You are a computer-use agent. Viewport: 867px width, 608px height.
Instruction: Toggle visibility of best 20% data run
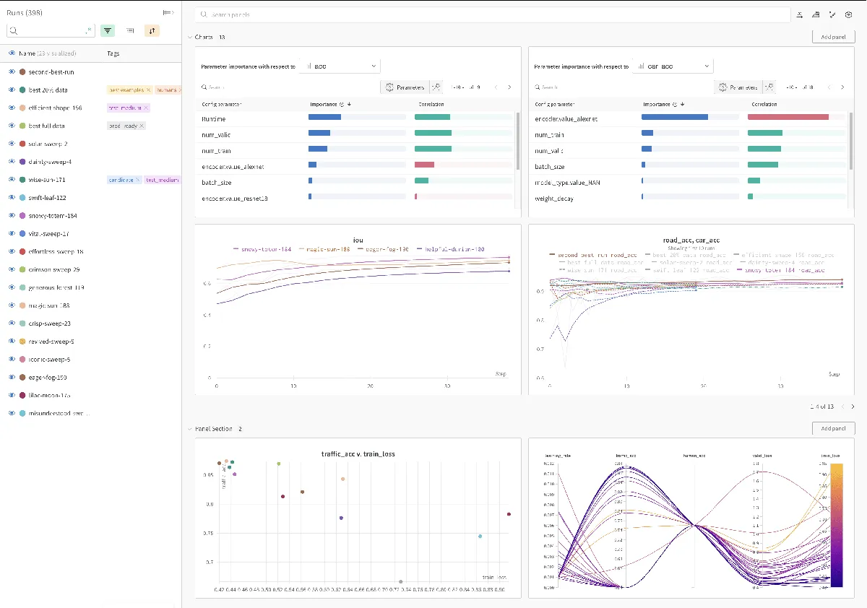click(12, 90)
